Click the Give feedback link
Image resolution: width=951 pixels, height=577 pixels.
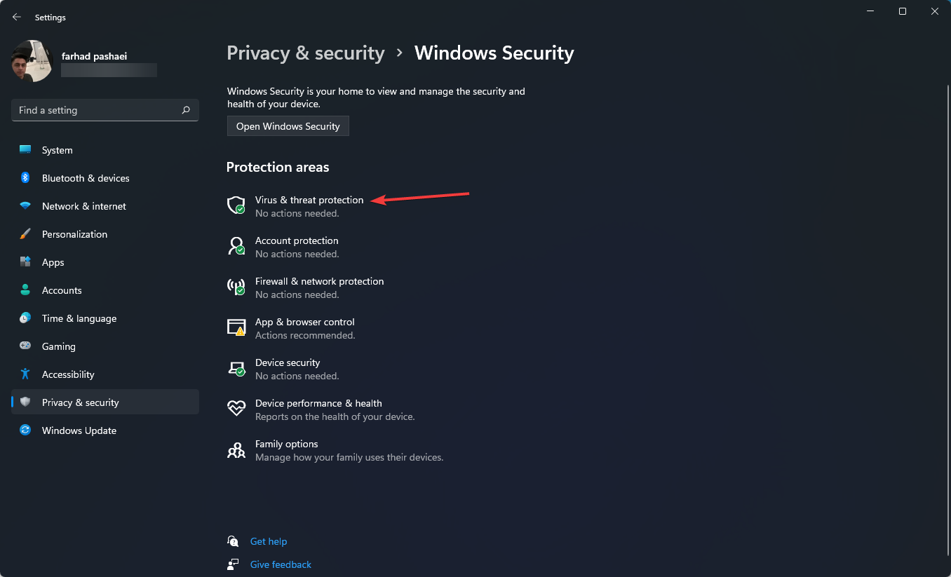point(280,564)
